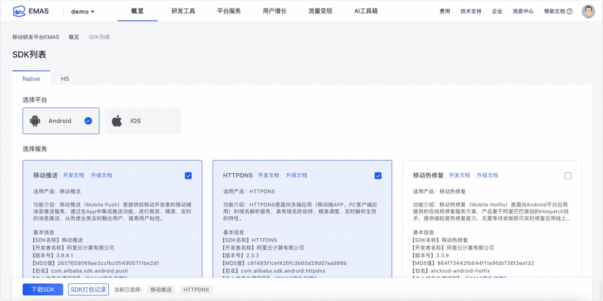The height and width of the screenshot is (301, 603).
Task: Open 移动推送 开发文档 link
Action: tap(73, 175)
